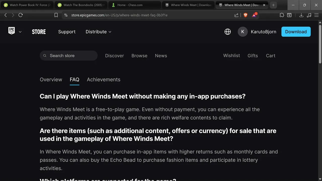Open the Brave Shields lion icon
Image resolution: width=322 pixels, height=181 pixels.
click(x=246, y=15)
